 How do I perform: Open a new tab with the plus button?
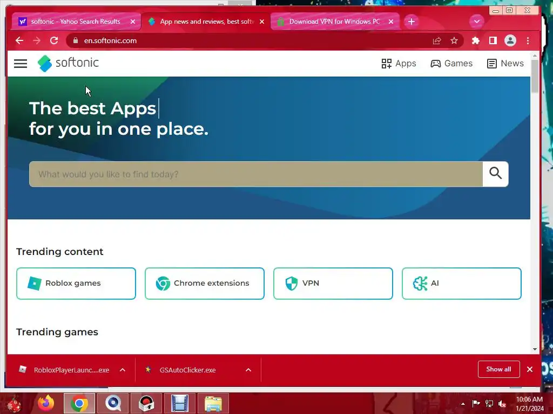click(411, 22)
